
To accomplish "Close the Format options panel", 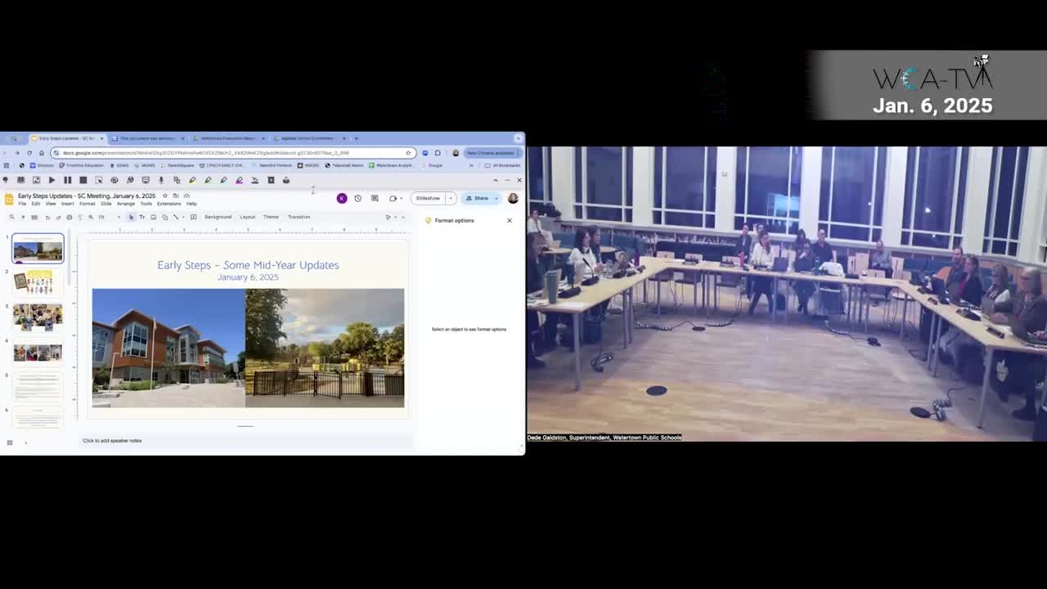I will [510, 220].
